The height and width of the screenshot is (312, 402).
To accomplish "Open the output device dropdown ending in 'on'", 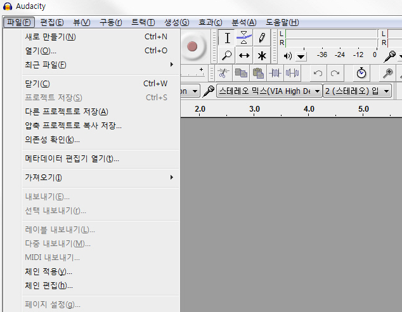I will point(190,91).
